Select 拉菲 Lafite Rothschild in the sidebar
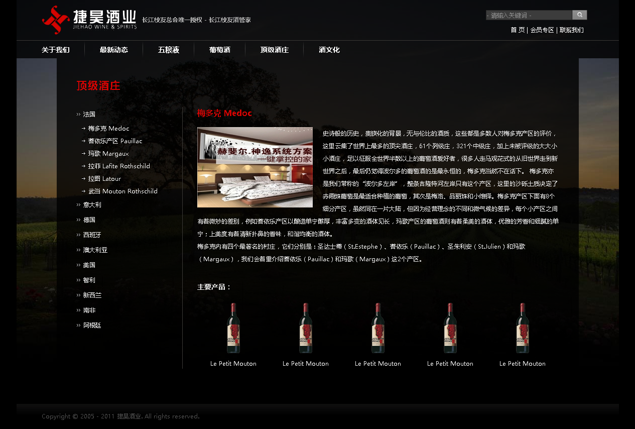This screenshot has width=635, height=429. [x=119, y=166]
